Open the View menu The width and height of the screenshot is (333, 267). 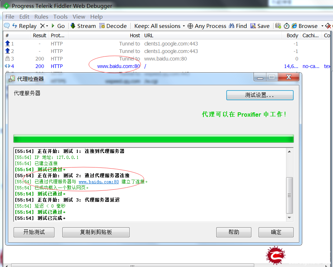click(x=79, y=16)
